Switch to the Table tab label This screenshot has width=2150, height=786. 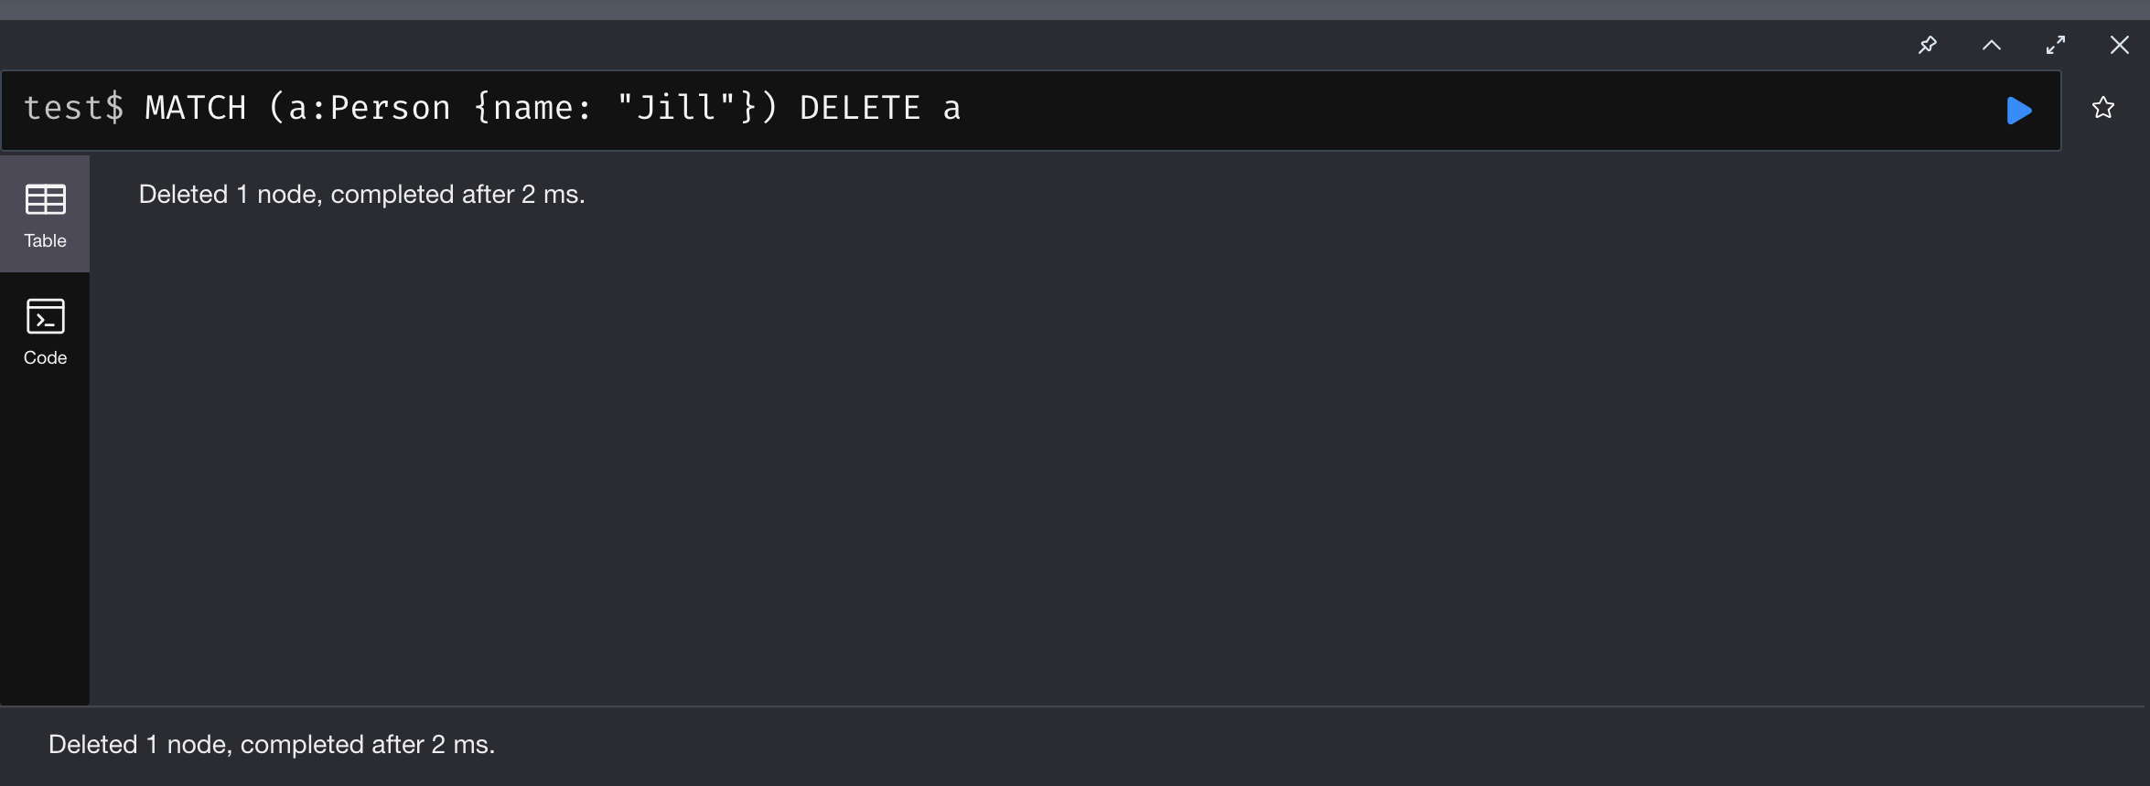[x=45, y=240]
